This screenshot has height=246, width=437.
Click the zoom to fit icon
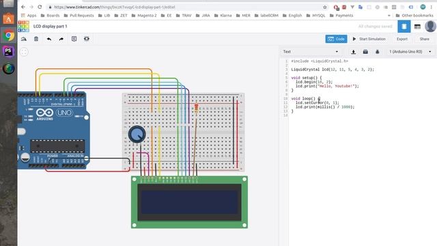tap(25, 52)
